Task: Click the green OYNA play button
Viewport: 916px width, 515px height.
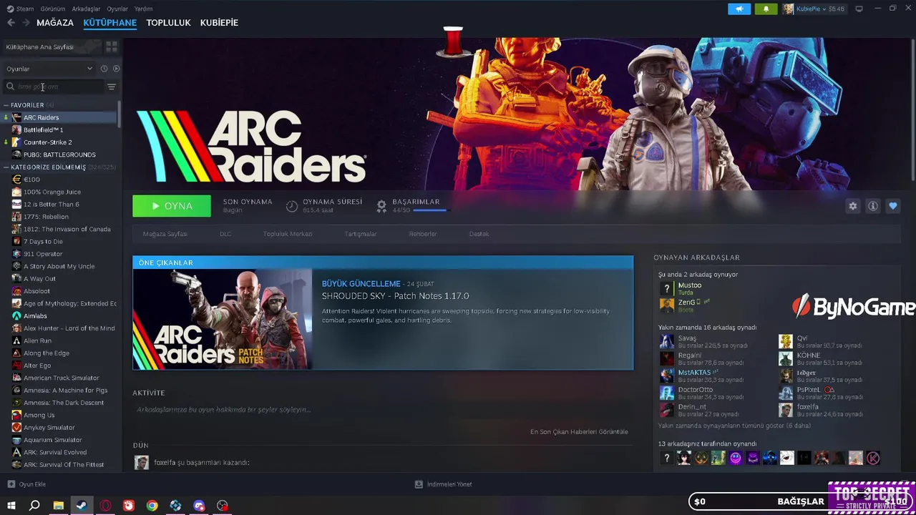Action: (172, 206)
